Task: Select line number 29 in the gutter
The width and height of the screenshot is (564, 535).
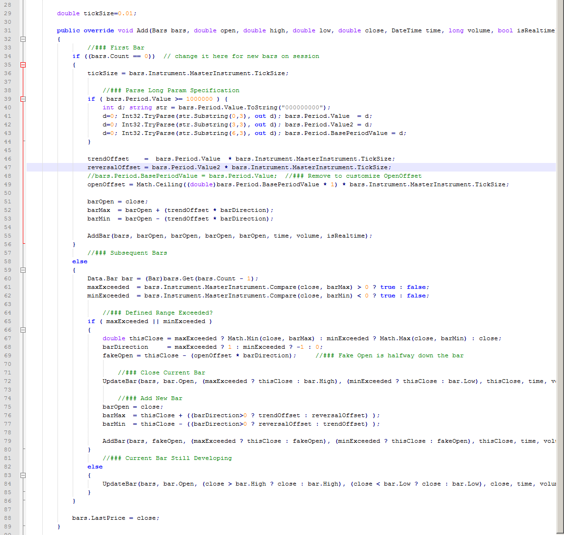Action: point(8,13)
